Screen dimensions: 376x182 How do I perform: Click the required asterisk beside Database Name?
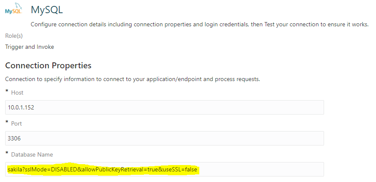click(x=7, y=154)
